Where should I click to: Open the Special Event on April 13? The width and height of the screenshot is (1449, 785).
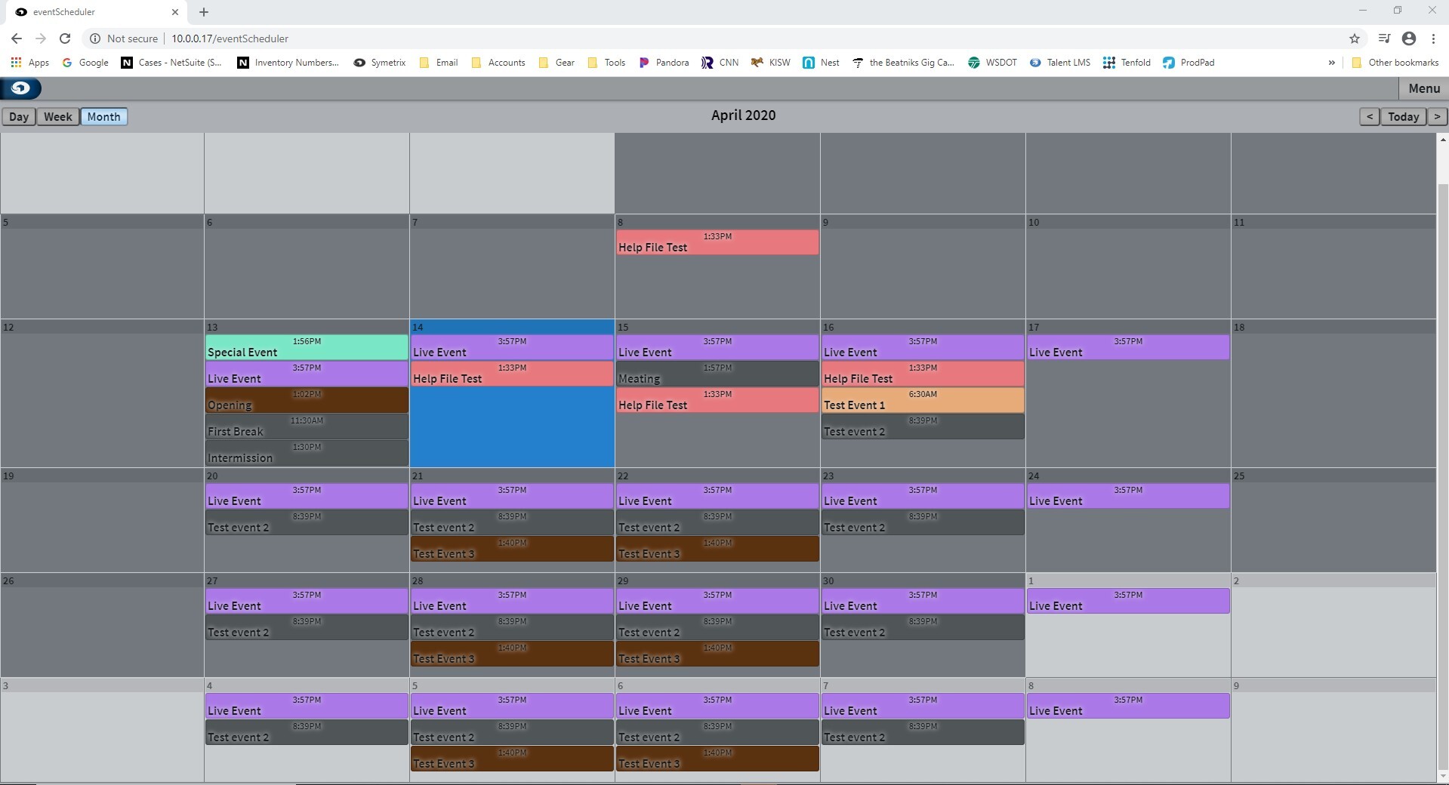(x=306, y=348)
